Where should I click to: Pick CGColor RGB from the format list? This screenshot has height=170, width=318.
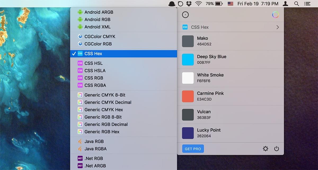[123, 44]
